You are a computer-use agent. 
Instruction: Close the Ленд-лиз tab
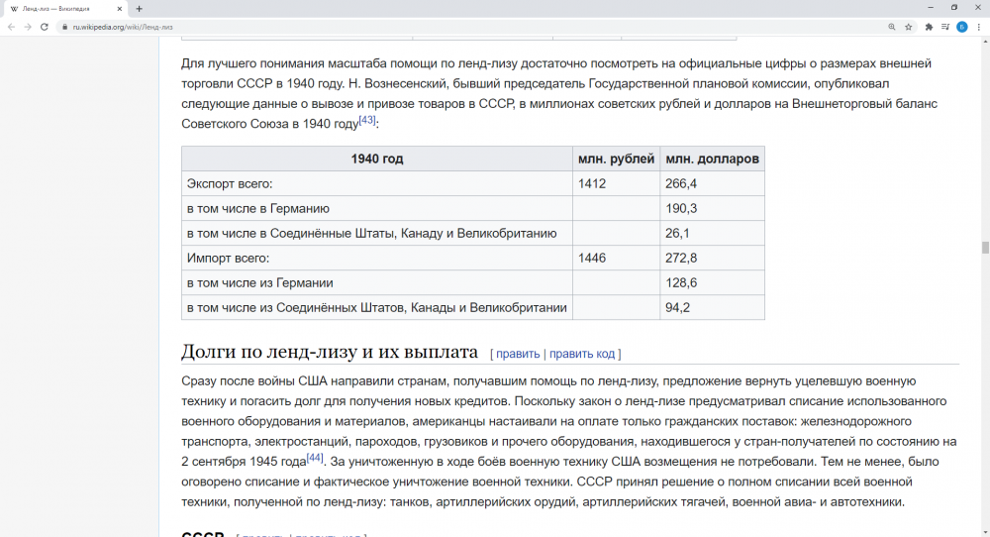(120, 8)
